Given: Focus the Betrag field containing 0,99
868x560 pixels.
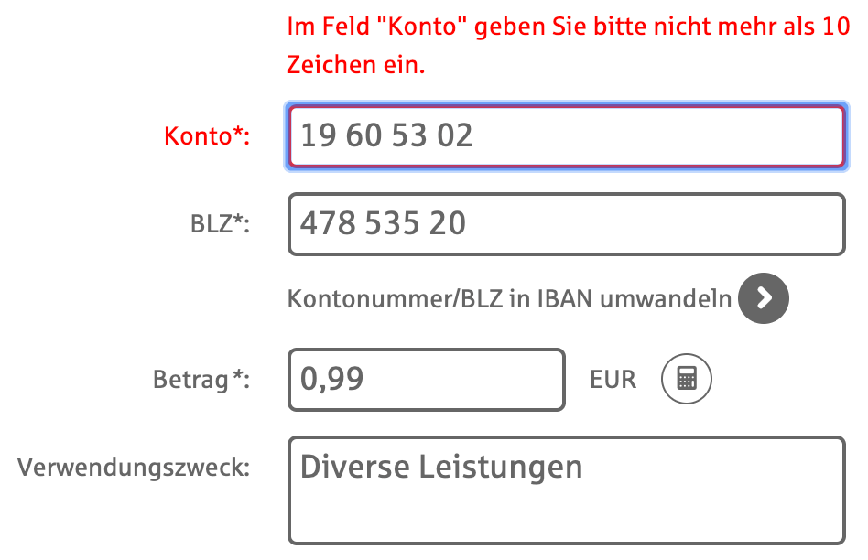Looking at the screenshot, I should pos(426,379).
